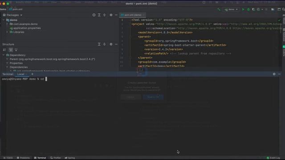This screenshot has width=285, height=160.
Task: Hide the Structure panel
Action: click(x=116, y=44)
